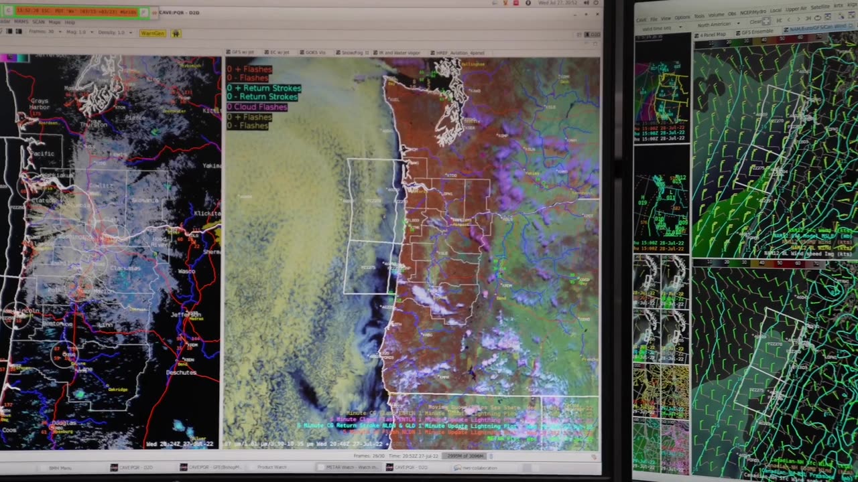Step back one frame in right window

789,19
